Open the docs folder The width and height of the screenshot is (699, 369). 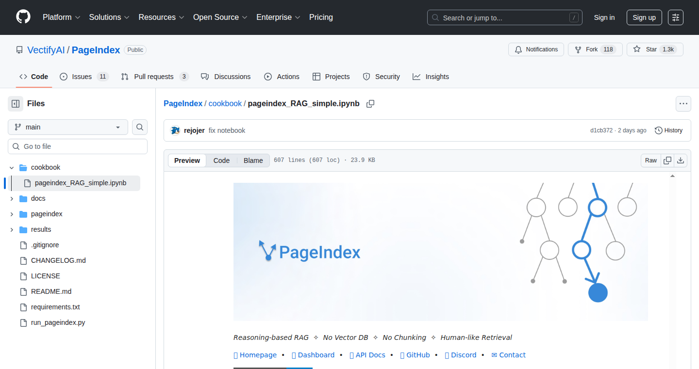[38, 198]
